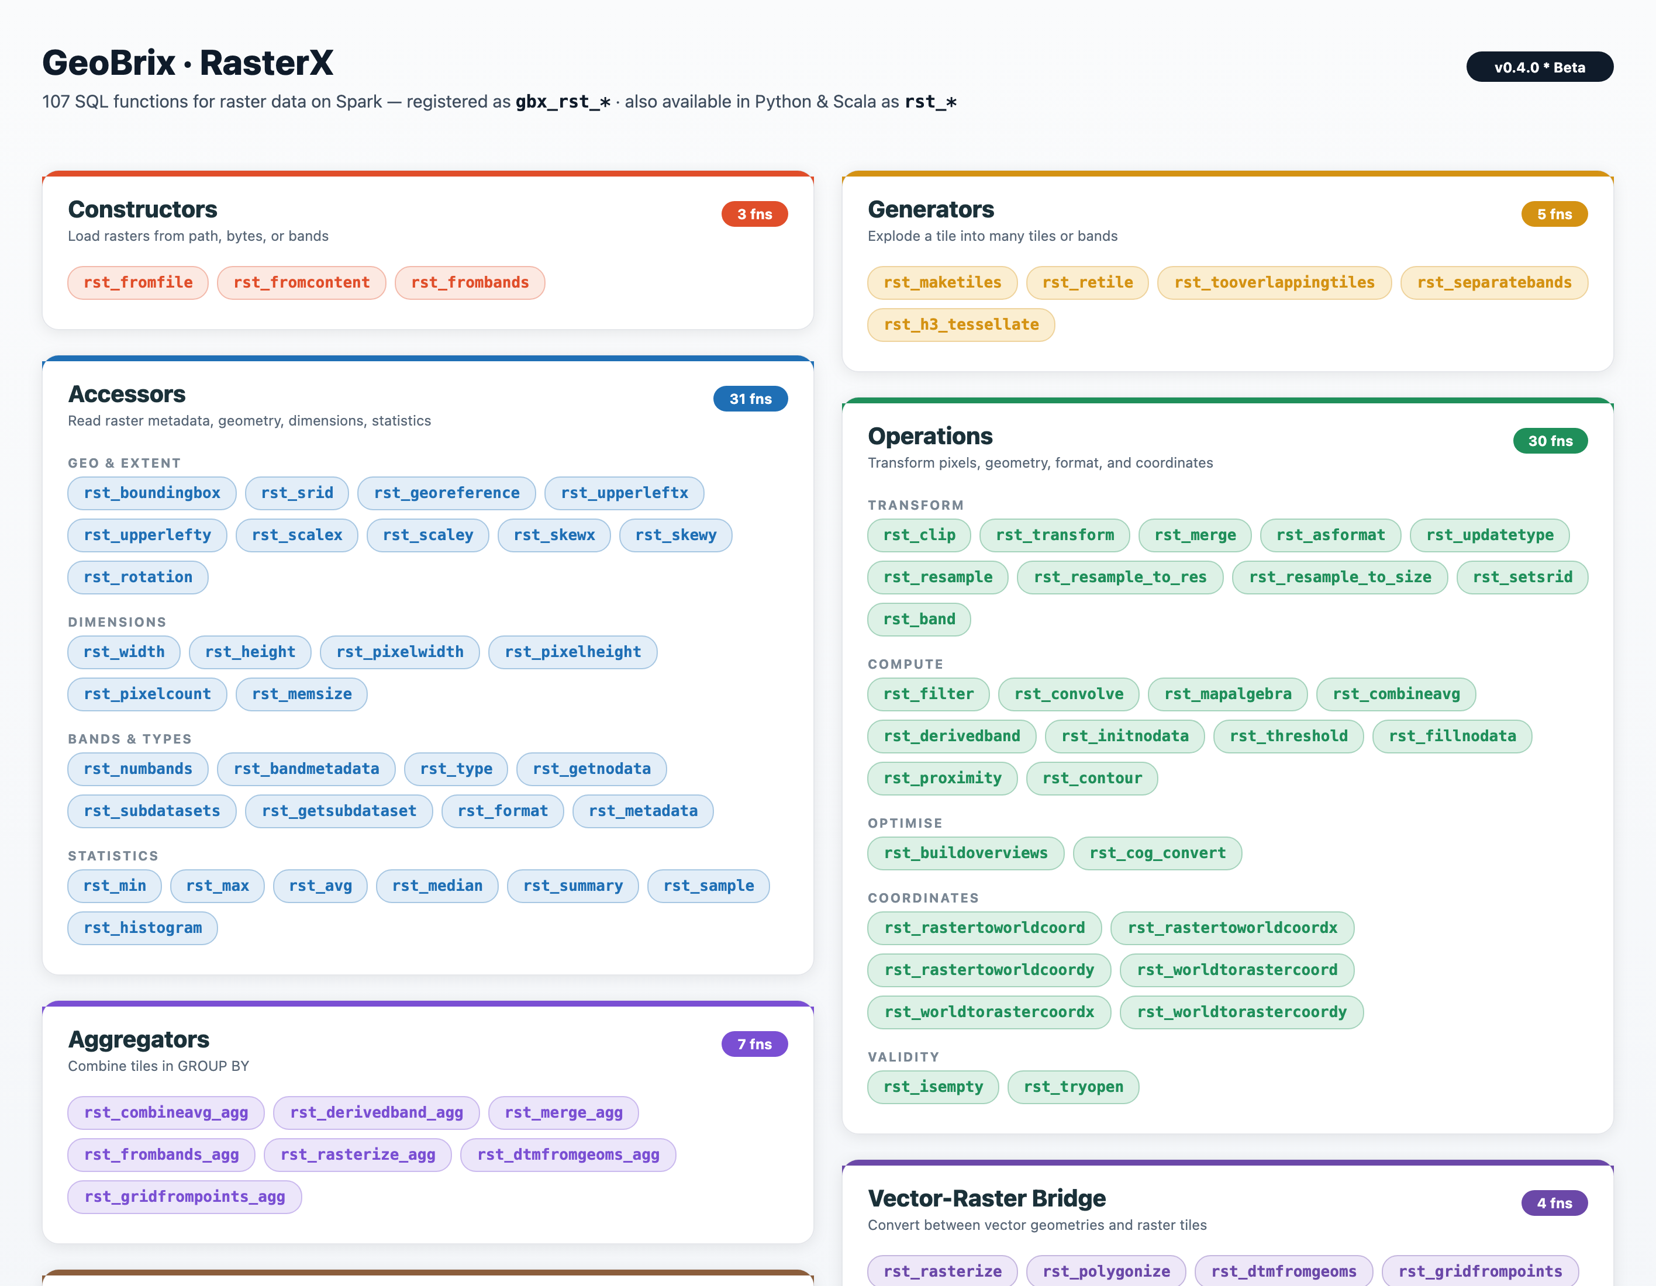Select the rst_fromcontent chip

coord(302,283)
